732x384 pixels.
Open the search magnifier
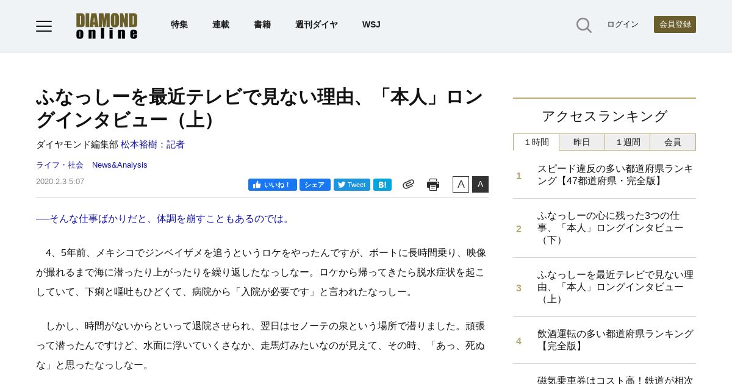coord(584,25)
